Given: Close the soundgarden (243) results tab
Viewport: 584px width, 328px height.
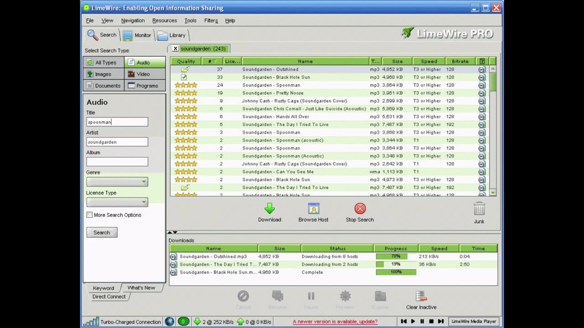Looking at the screenshot, I should point(175,49).
